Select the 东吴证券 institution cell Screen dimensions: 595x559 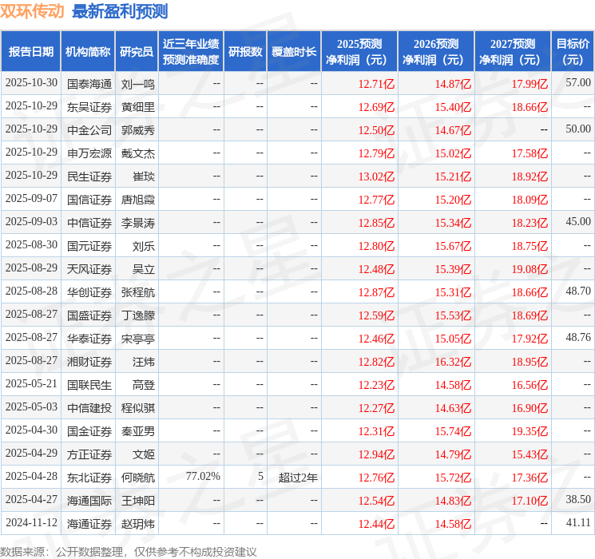click(x=89, y=107)
